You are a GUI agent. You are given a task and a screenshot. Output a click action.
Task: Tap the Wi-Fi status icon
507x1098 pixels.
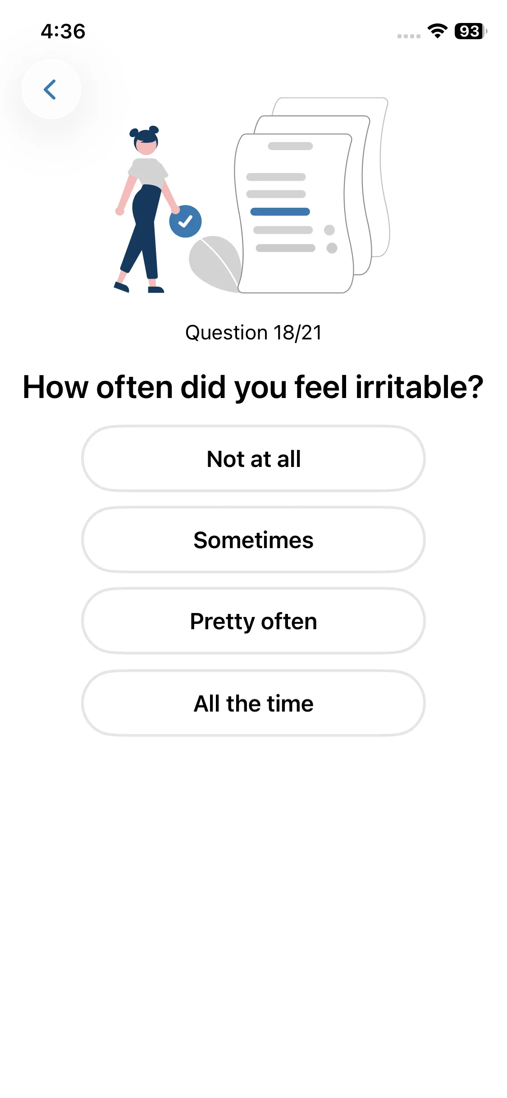[x=437, y=31]
